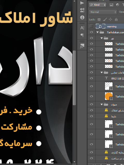Viewport: 124px width, 165px height.
Task: Open the Kind filter dropdown
Action: click(x=98, y=5)
